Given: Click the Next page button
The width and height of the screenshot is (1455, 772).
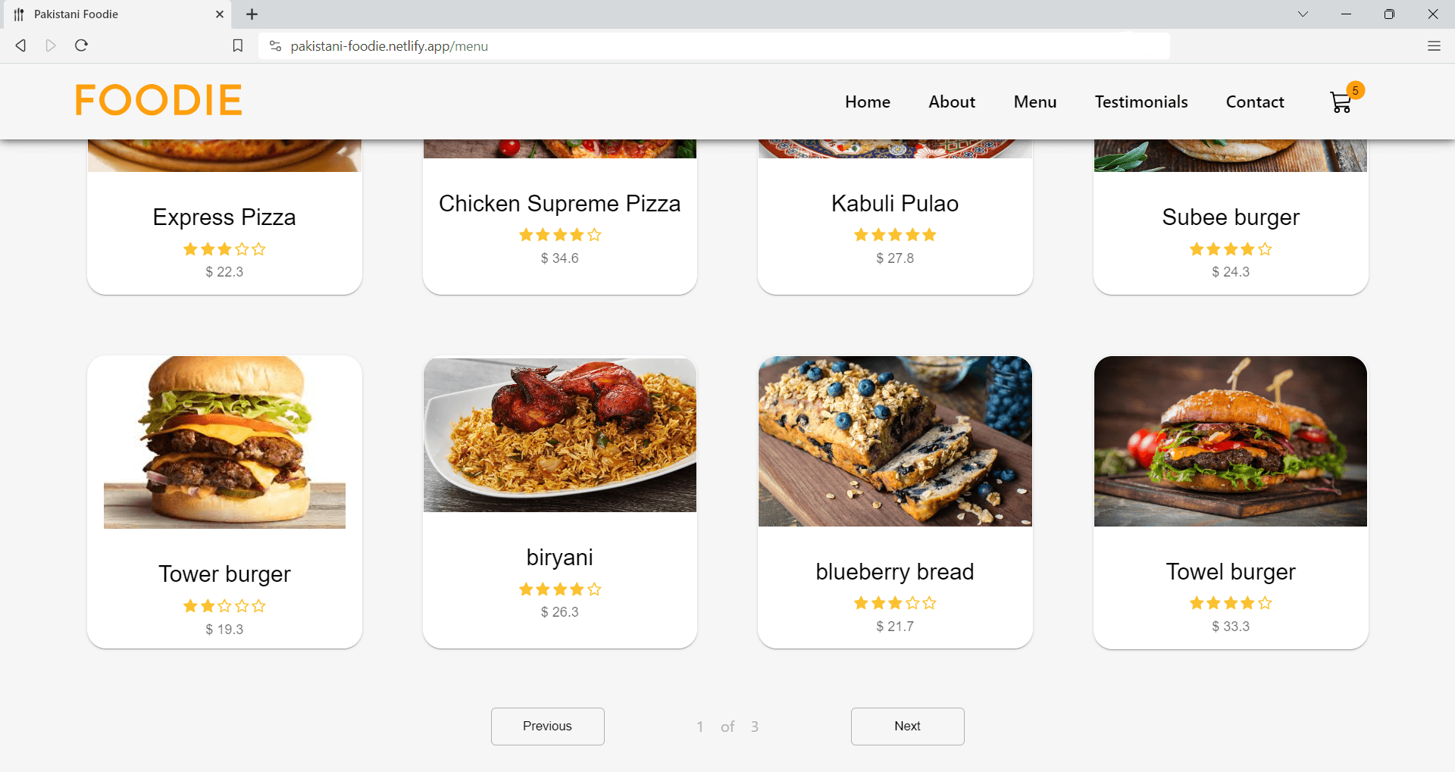Looking at the screenshot, I should coord(907,726).
